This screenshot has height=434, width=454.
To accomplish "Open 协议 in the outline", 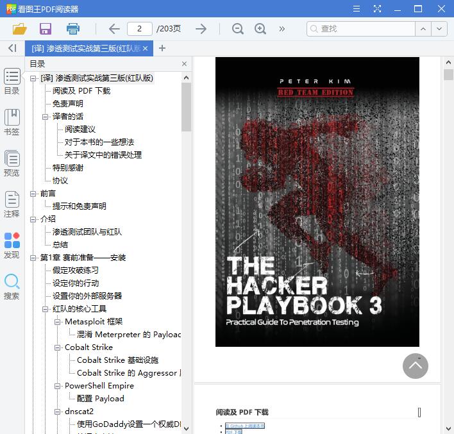I will pyautogui.click(x=60, y=181).
